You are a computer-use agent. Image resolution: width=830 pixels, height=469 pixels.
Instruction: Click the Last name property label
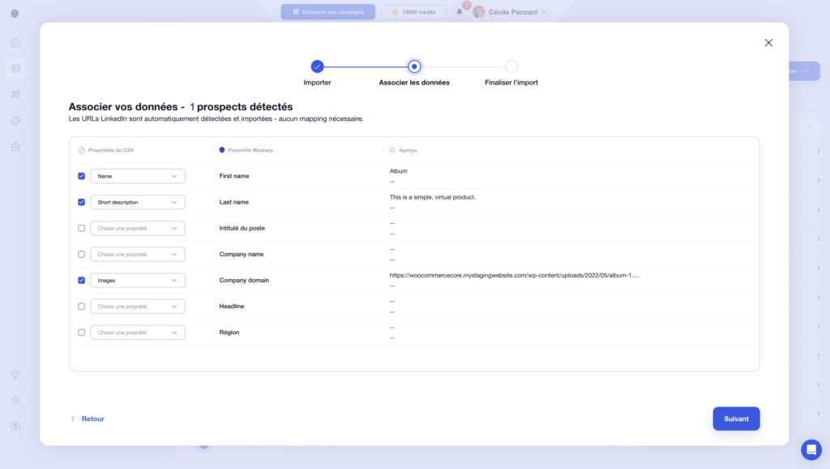pos(234,202)
